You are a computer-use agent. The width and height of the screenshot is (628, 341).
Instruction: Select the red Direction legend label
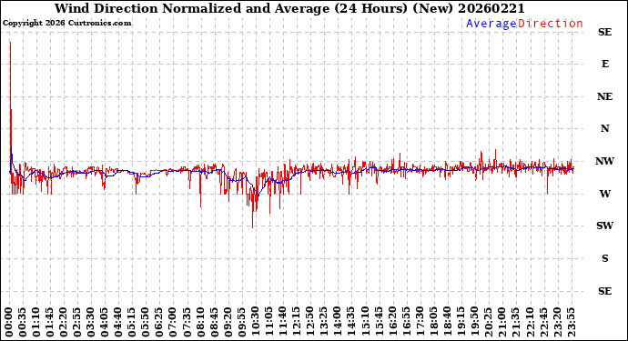(551, 24)
